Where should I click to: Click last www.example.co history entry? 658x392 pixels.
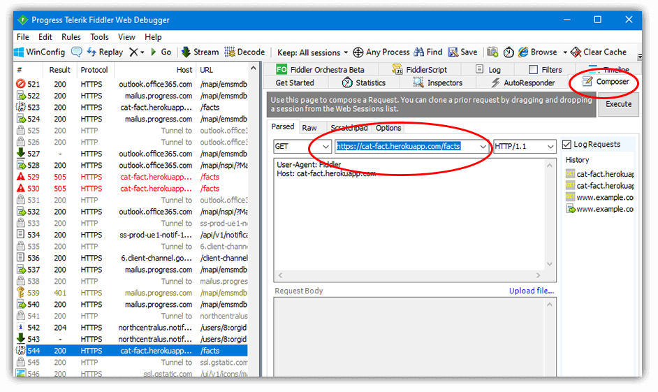click(600, 209)
